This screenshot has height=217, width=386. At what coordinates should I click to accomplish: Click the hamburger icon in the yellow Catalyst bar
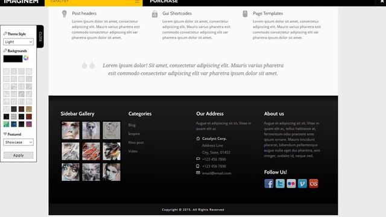tap(137, 2)
